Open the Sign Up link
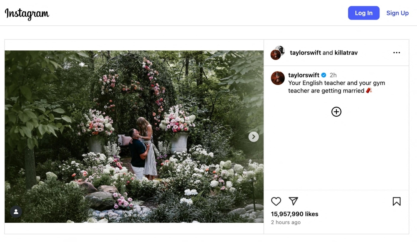Screen dimensions: 417x242 coord(397,13)
